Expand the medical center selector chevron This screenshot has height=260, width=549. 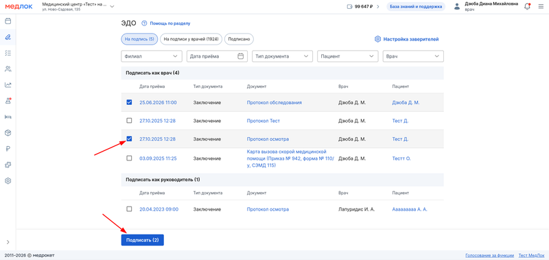point(112,7)
